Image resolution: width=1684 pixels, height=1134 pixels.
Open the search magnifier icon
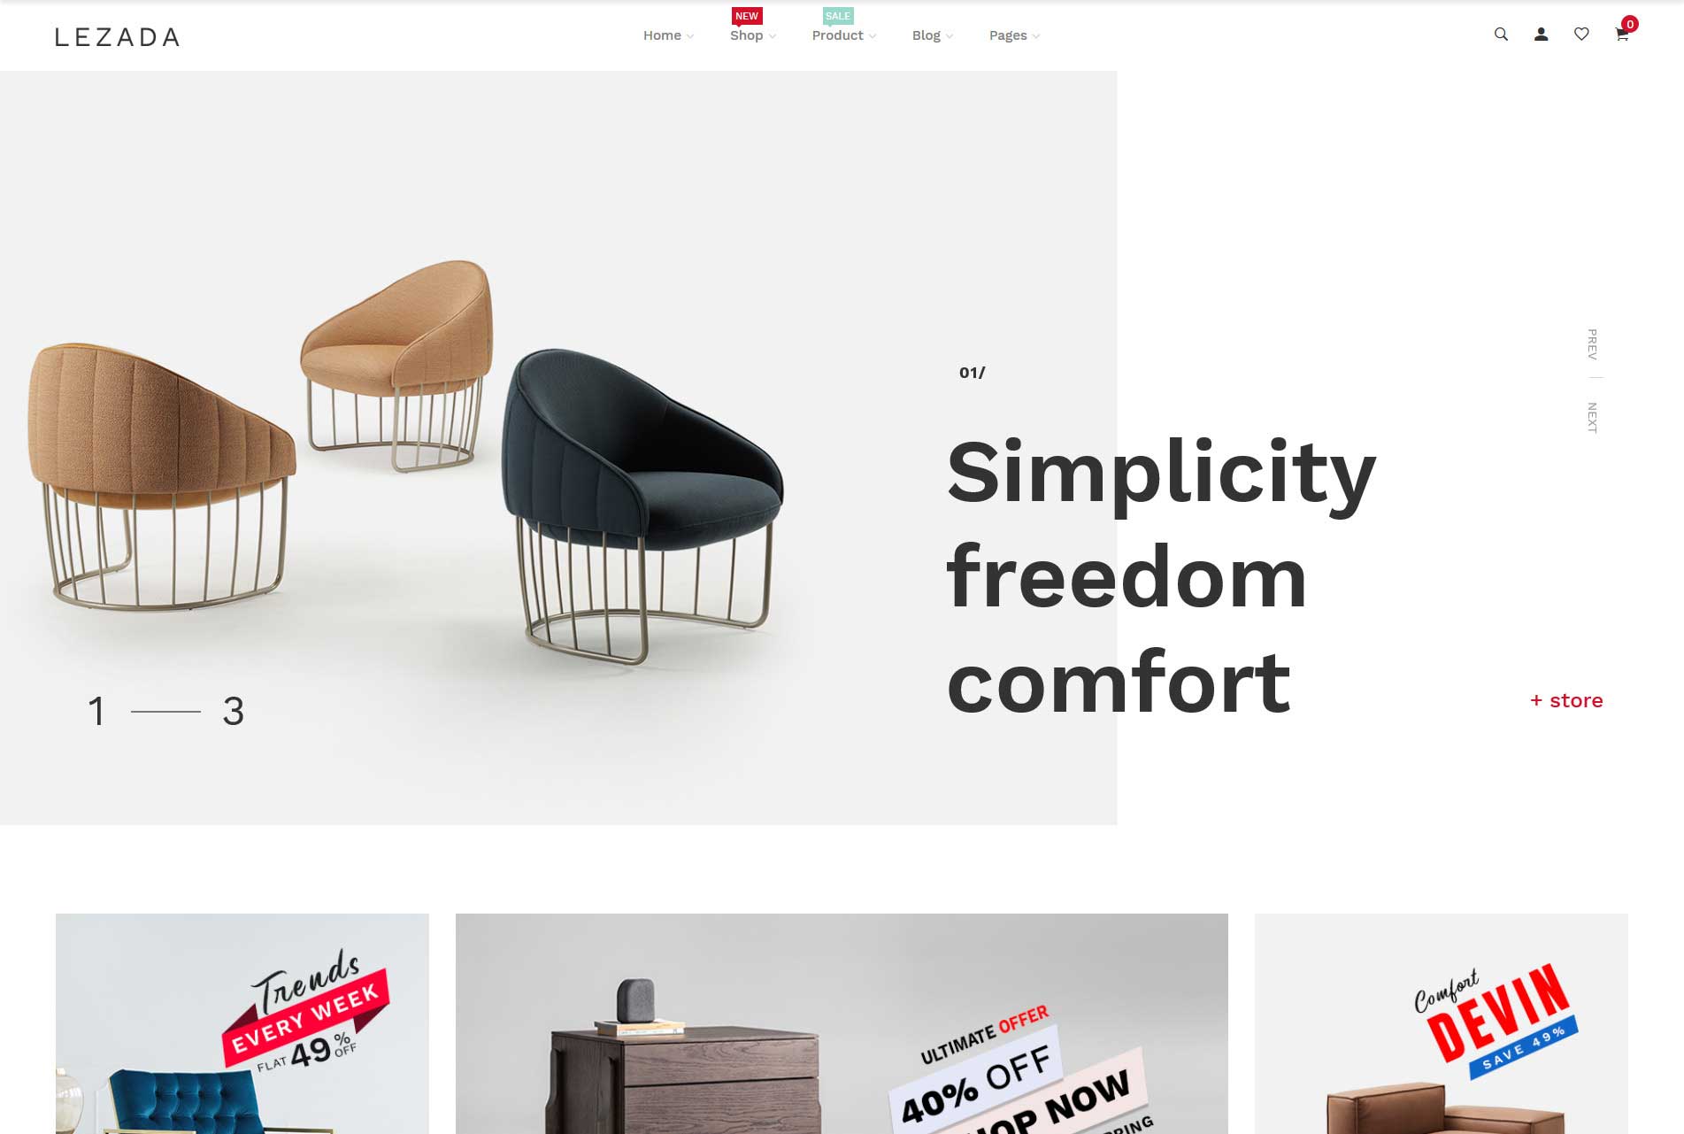(1501, 35)
